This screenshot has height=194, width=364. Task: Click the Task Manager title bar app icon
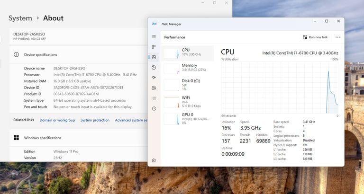coord(154,24)
